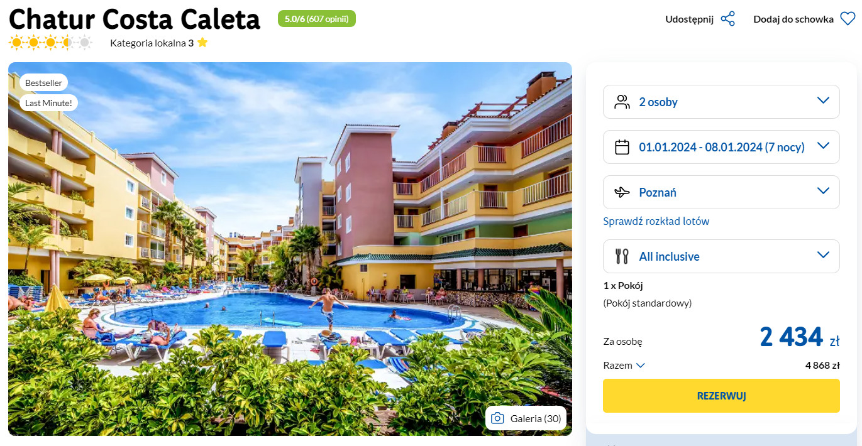The height and width of the screenshot is (446, 862).
Task: Expand the 2 osoby guests dropdown
Action: point(721,102)
